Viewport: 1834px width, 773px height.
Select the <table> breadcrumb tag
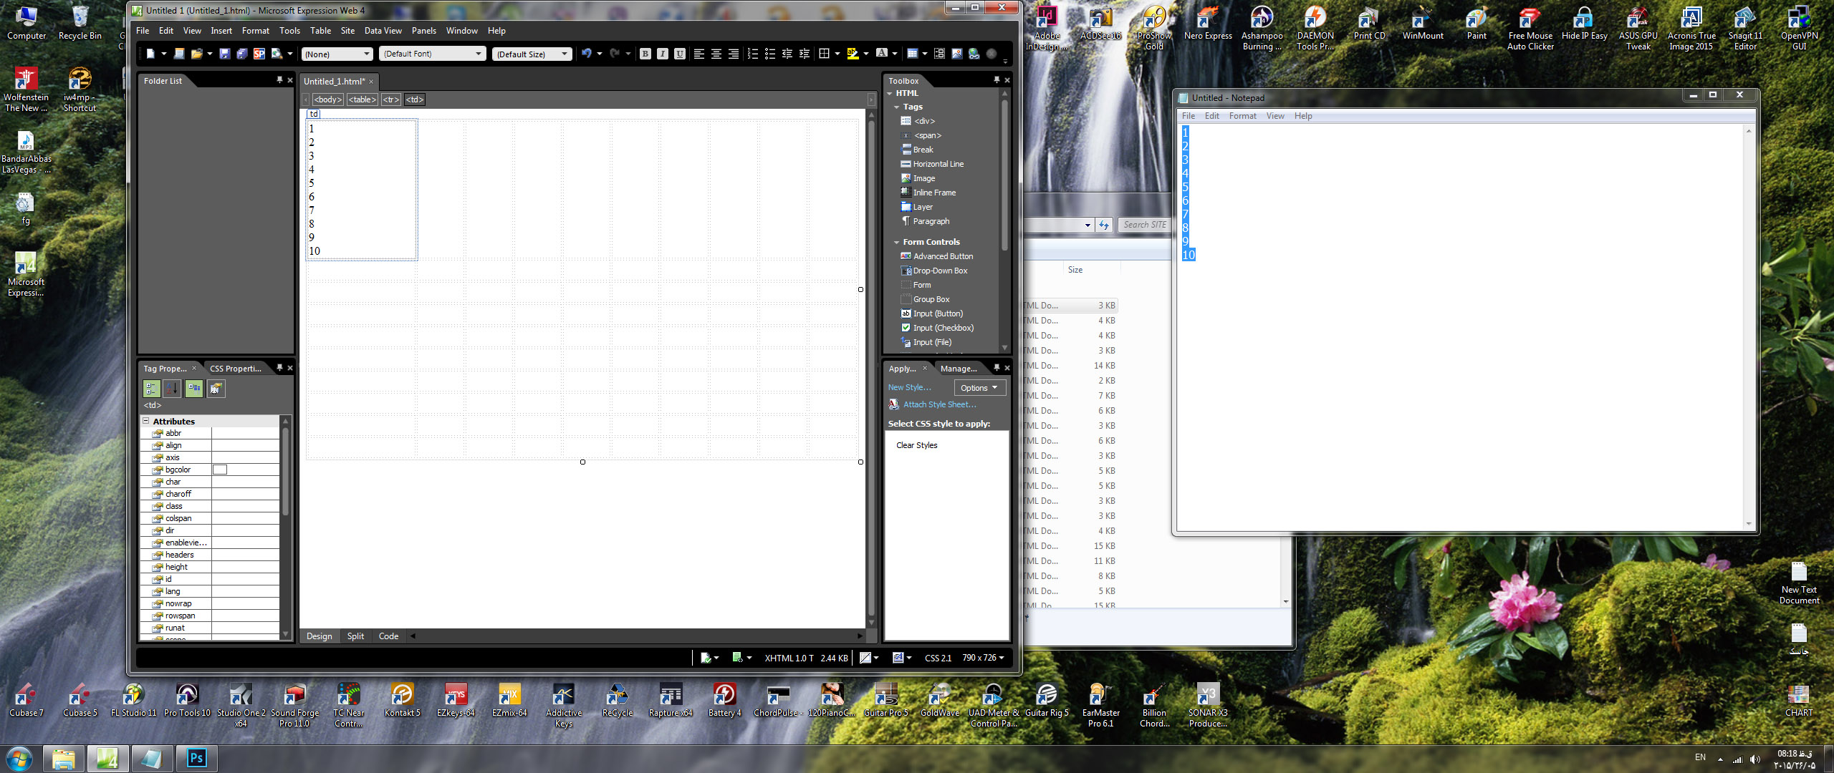[362, 99]
